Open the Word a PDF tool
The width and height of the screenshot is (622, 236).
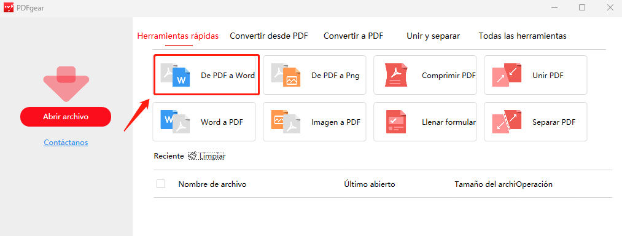(204, 122)
